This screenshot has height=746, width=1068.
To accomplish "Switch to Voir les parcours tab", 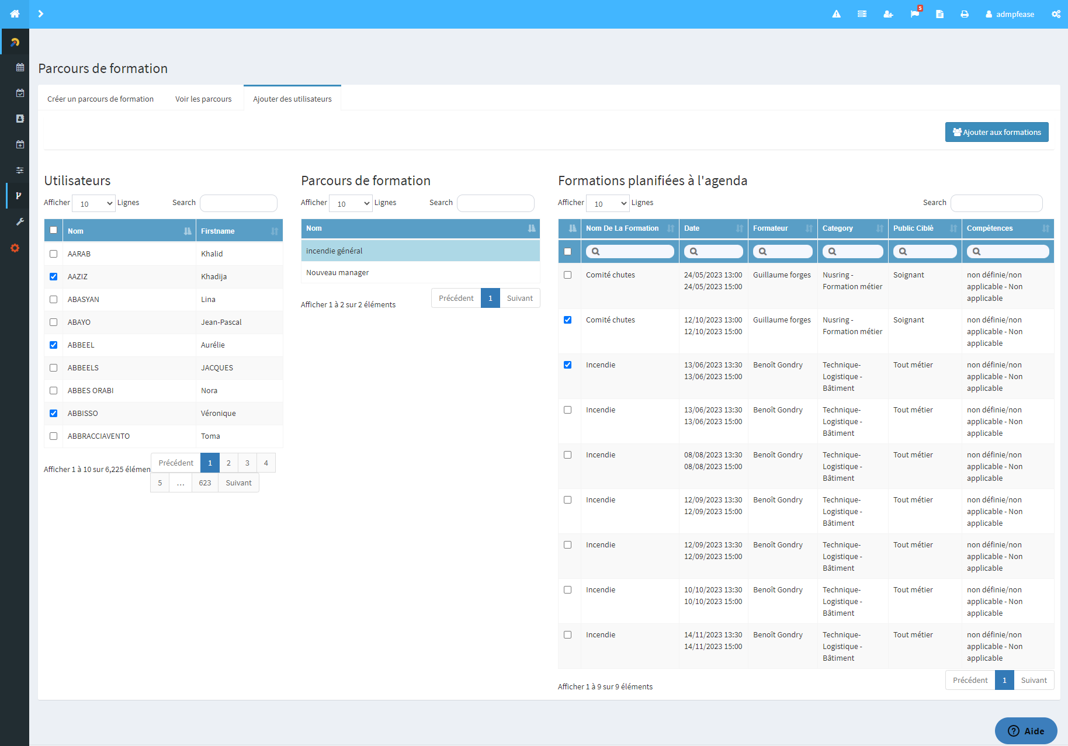I will pyautogui.click(x=203, y=99).
